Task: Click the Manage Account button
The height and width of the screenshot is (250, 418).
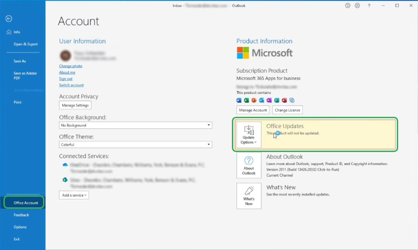Action: pos(253,110)
